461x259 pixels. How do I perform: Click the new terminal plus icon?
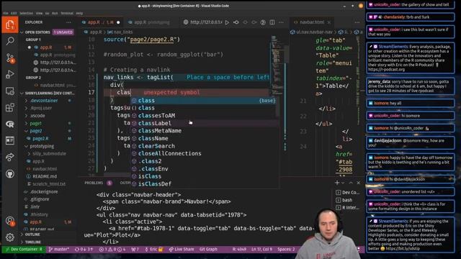pos(337,183)
